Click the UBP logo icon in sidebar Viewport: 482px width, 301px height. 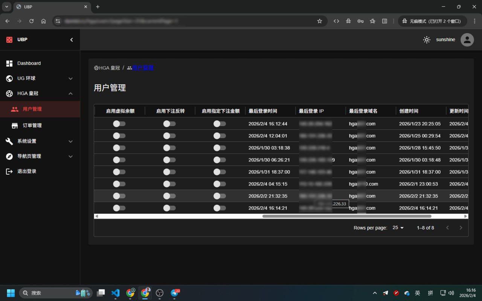(9, 40)
